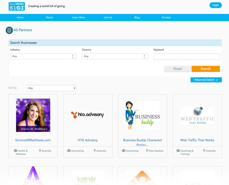Click the orange Search button

[x=206, y=69]
